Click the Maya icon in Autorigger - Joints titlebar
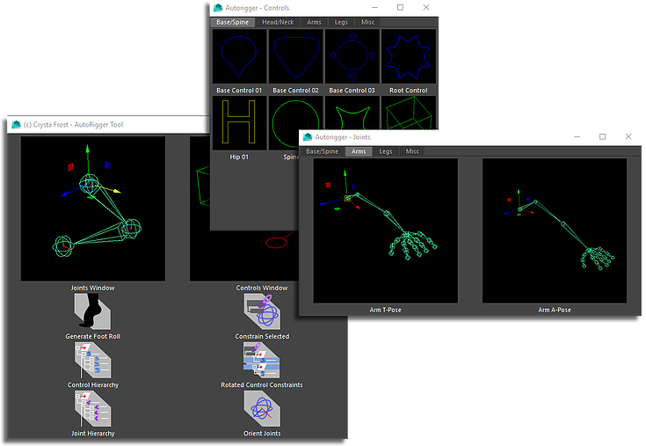Screen dimensions: 646x446 [x=308, y=137]
